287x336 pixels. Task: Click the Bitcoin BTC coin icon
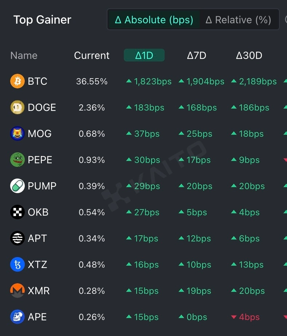(17, 81)
